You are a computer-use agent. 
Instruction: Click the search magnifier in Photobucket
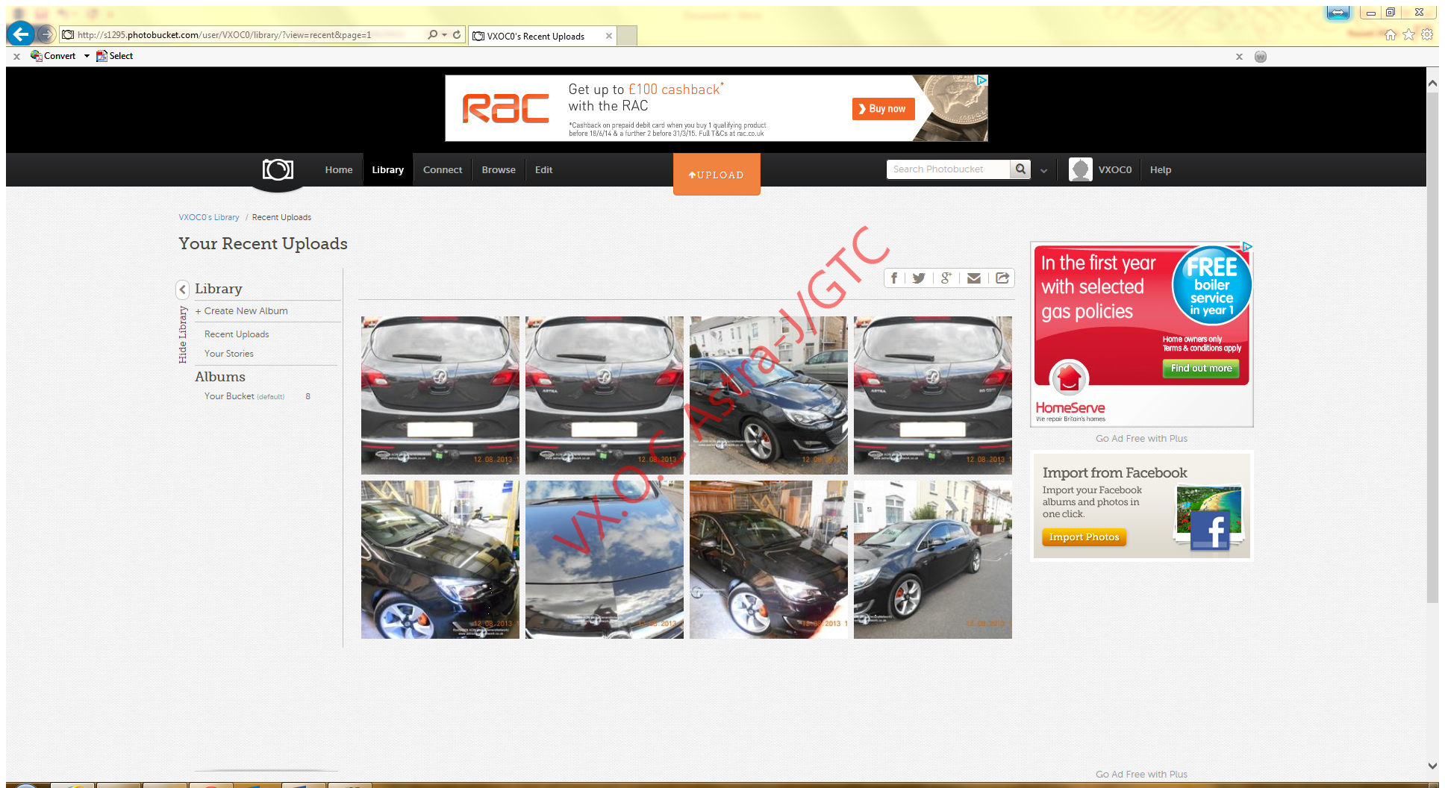(x=1020, y=169)
